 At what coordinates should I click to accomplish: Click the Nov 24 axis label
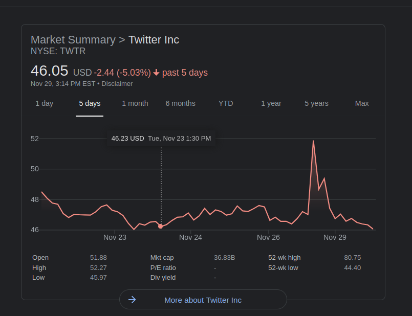[x=190, y=238]
